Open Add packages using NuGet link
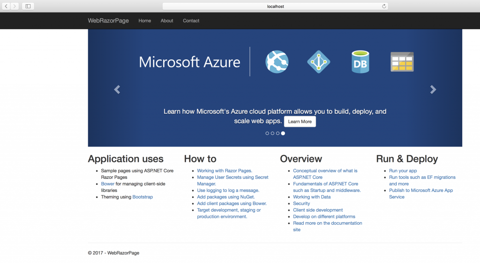Viewport: 480px width, 263px height. tap(225, 197)
